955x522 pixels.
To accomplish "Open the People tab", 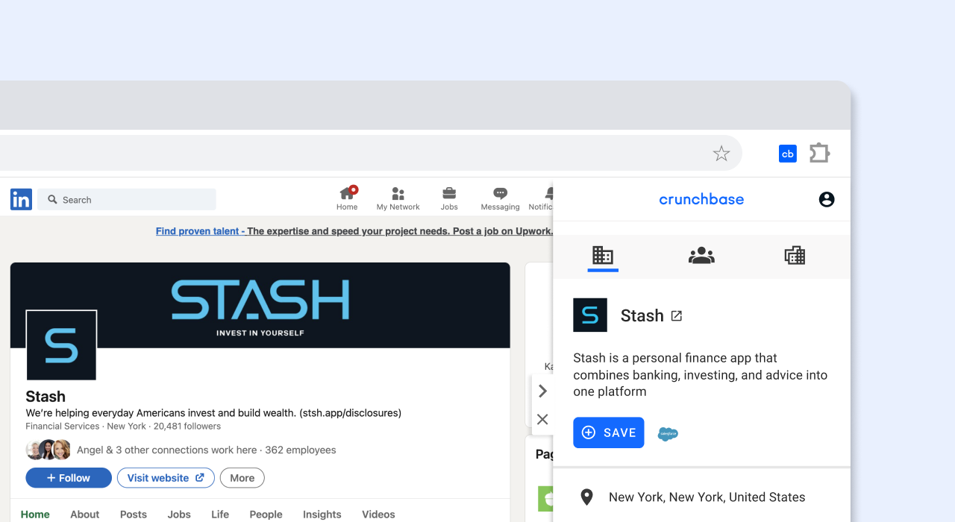I will point(266,514).
